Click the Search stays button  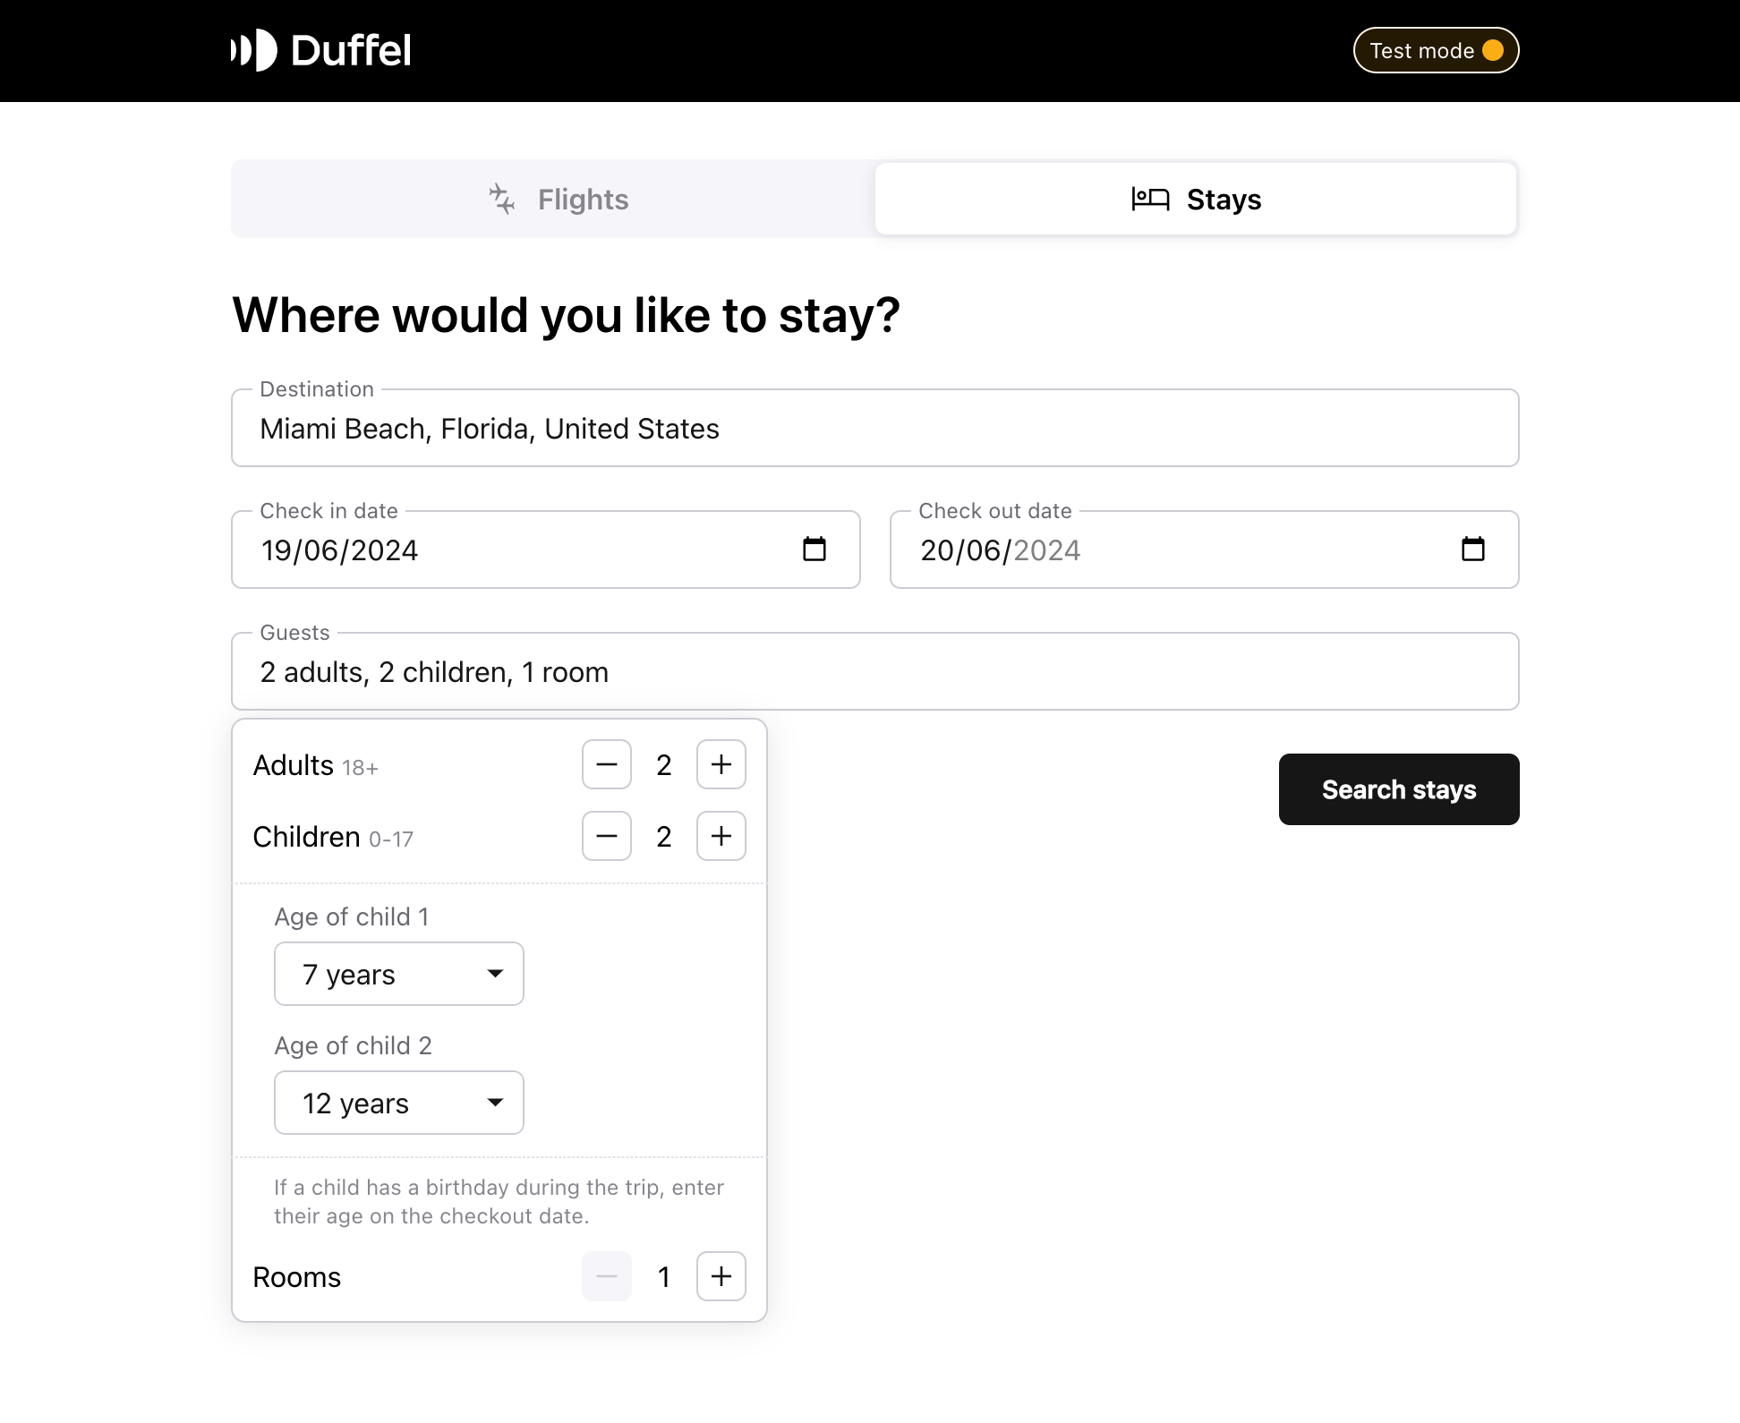click(1399, 789)
